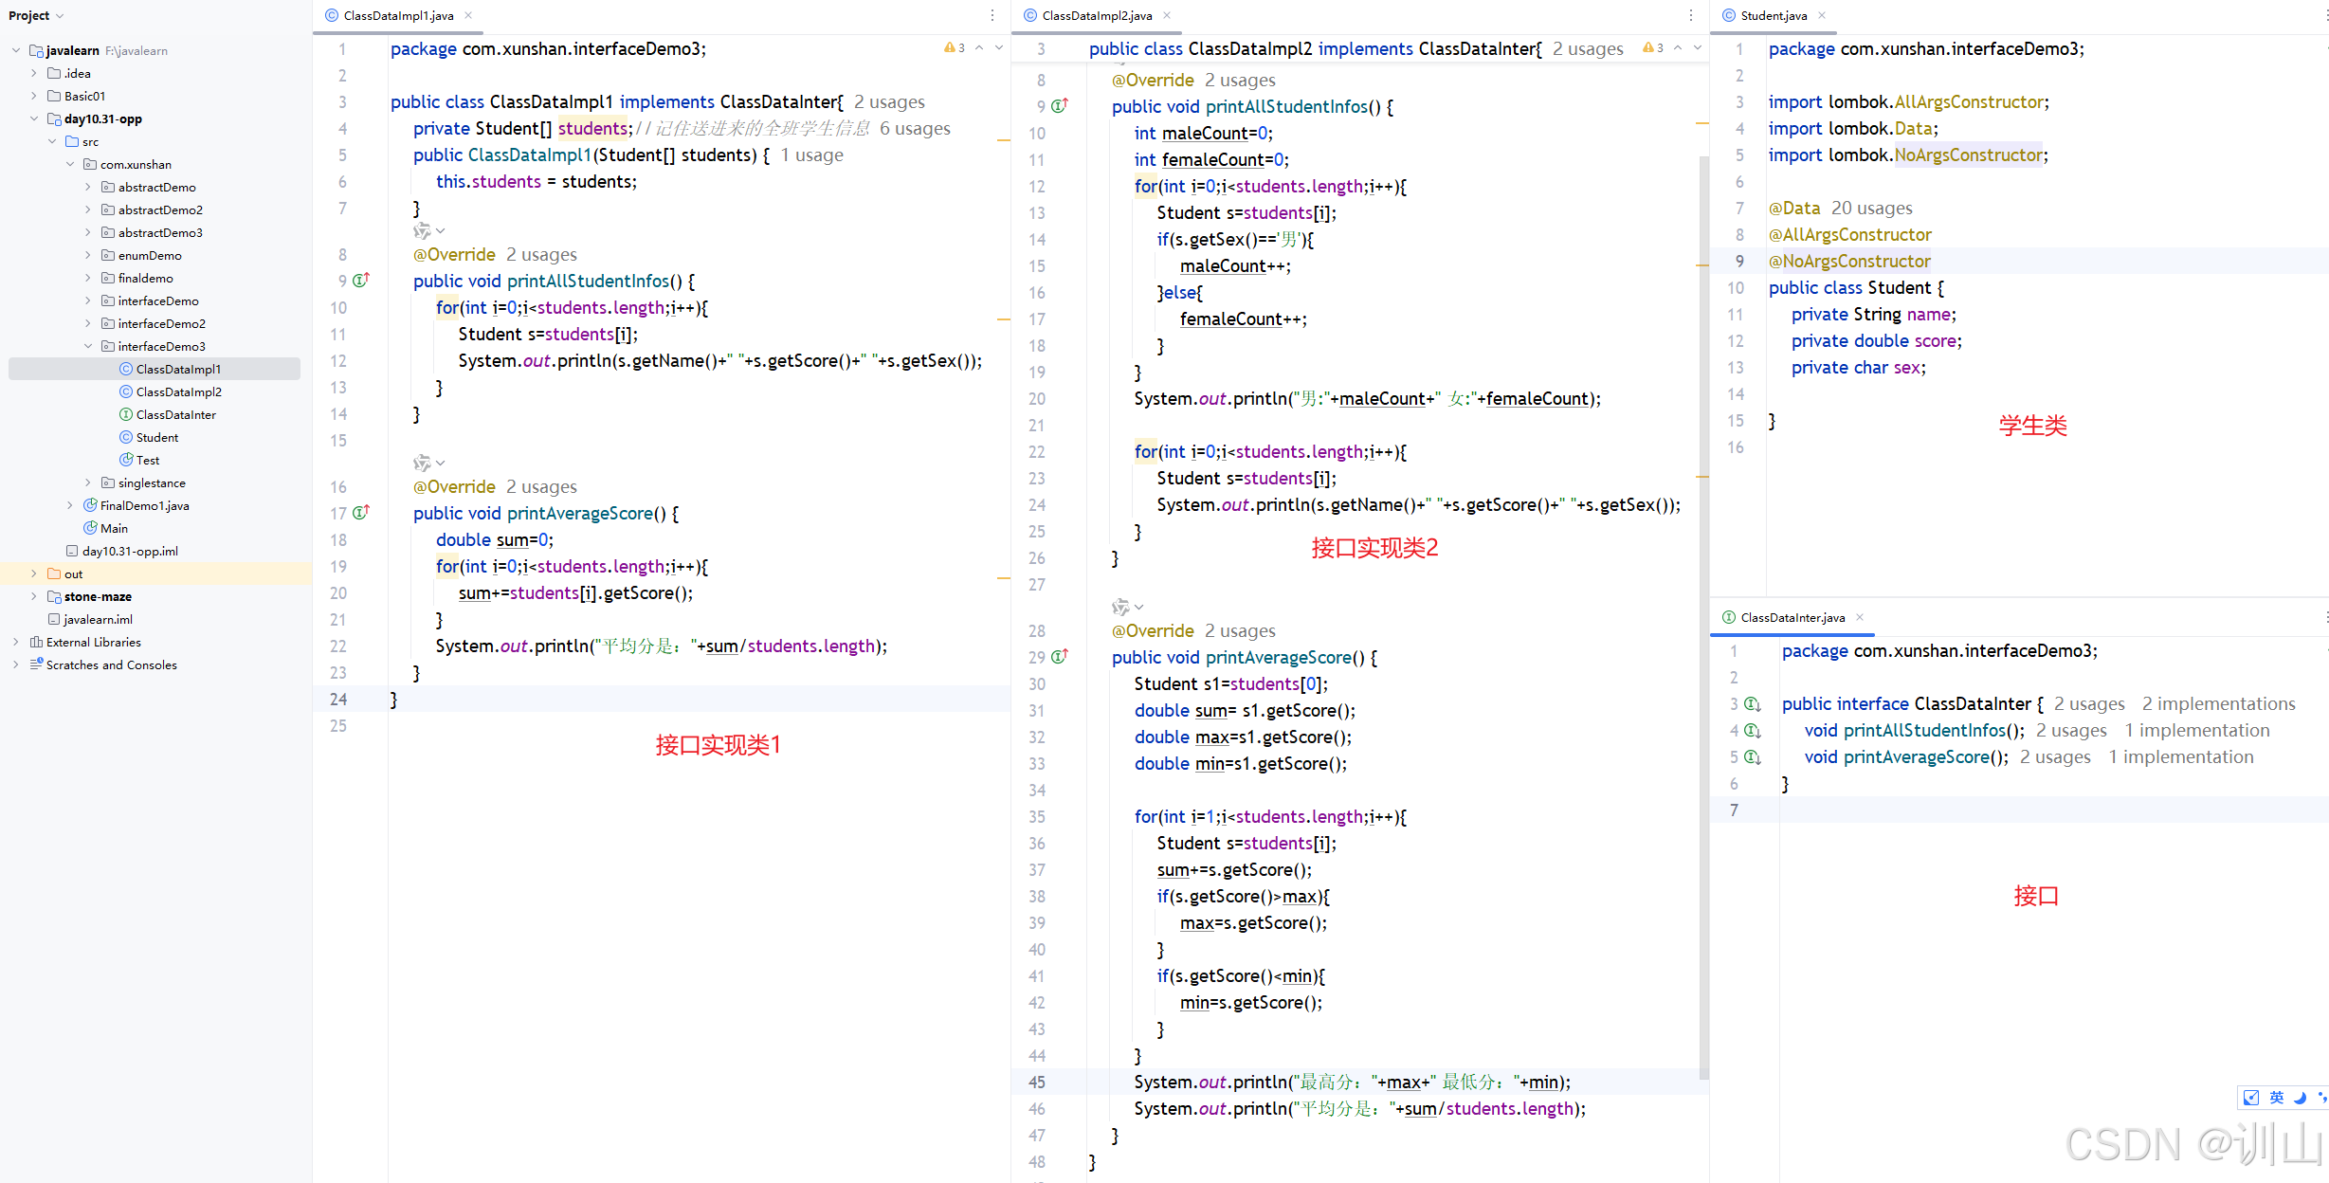Viewport: 2329px width, 1183px height.
Task: Select the abstractDemo package
Action: tap(156, 187)
